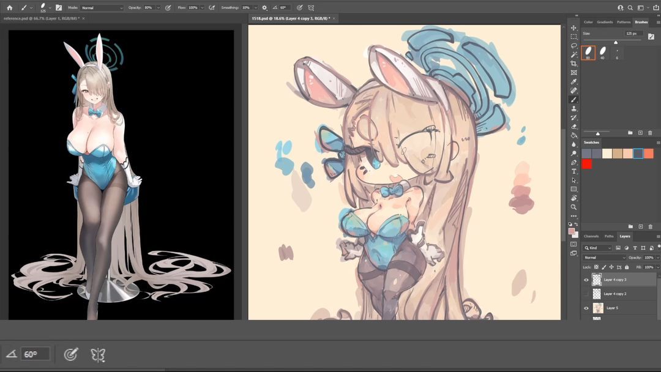This screenshot has height=372, width=661.
Task: Select the Eraser tool
Action: coord(573,127)
